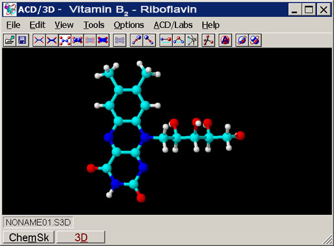
Task: Toggle the balls and sticks display mode
Action: point(65,40)
